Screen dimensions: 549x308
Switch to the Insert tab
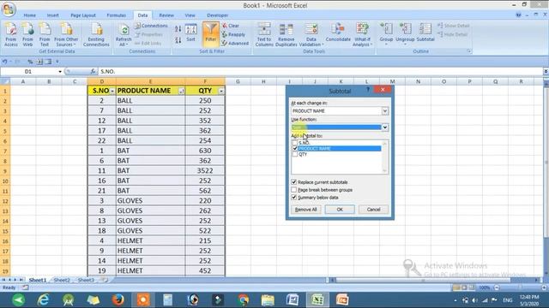53,15
